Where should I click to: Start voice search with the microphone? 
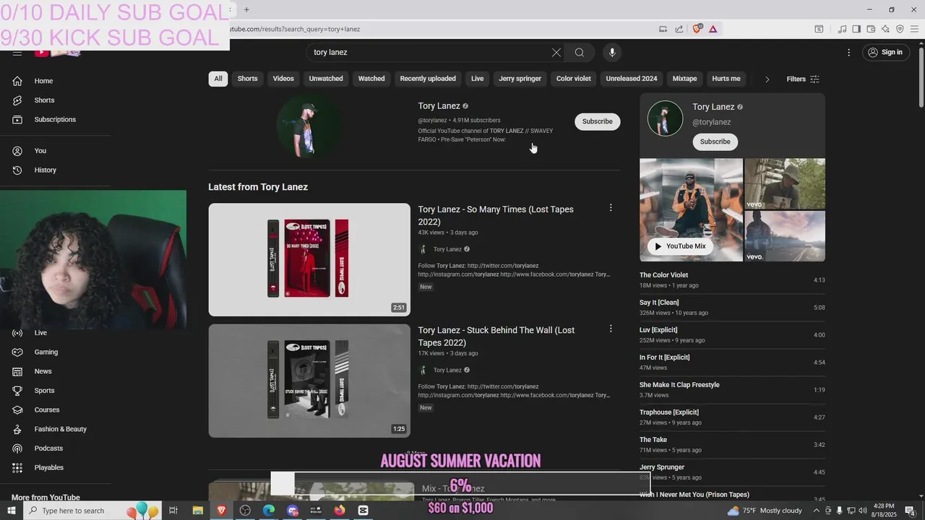612,52
